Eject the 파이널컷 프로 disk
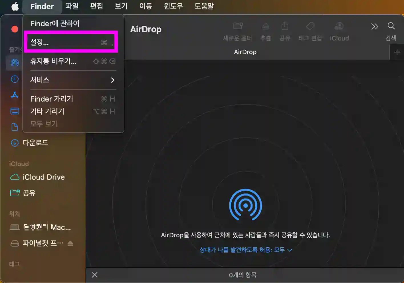The height and width of the screenshot is (283, 404). point(70,243)
